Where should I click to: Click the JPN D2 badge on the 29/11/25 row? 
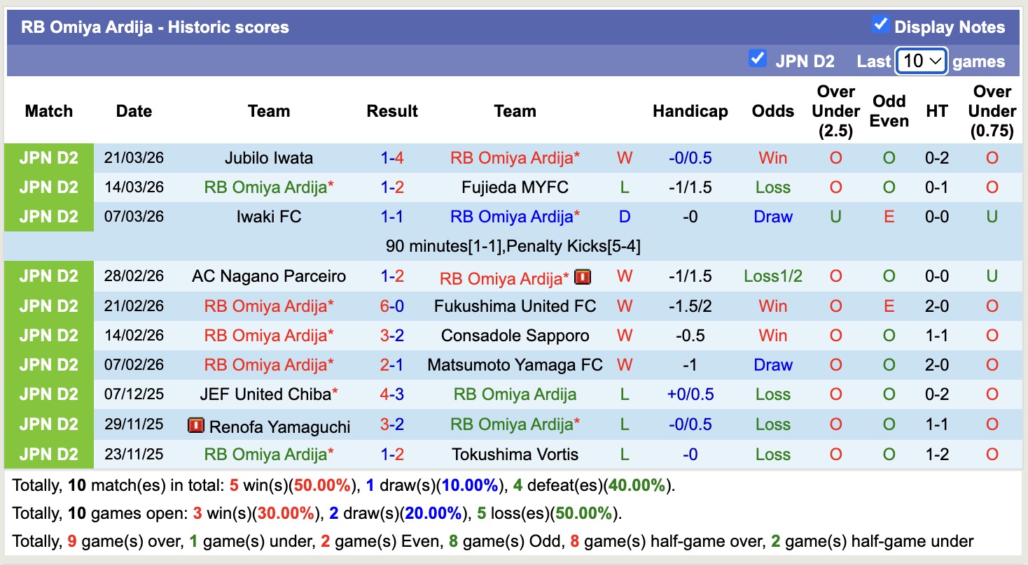49,424
